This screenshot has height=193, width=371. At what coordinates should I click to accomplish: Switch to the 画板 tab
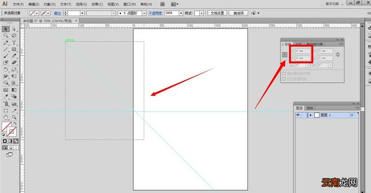point(310,108)
